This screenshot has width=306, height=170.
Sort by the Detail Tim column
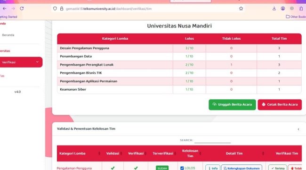tap(234, 153)
